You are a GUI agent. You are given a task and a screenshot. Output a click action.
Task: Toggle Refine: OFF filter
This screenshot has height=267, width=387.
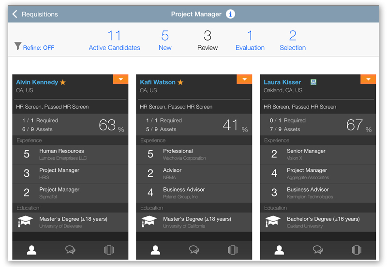coord(39,48)
